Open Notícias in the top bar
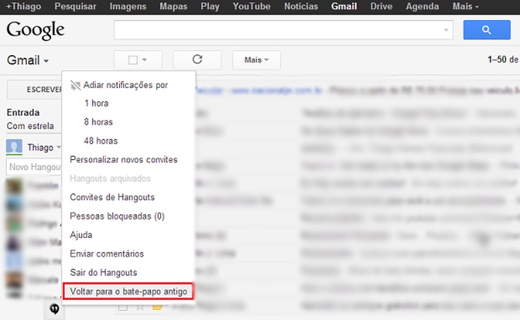The height and width of the screenshot is (320, 520). click(301, 6)
